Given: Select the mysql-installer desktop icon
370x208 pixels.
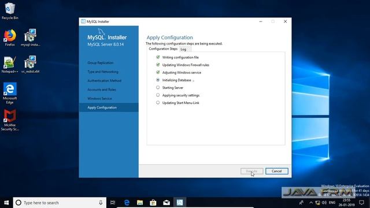Looking at the screenshot, I should point(30,37).
